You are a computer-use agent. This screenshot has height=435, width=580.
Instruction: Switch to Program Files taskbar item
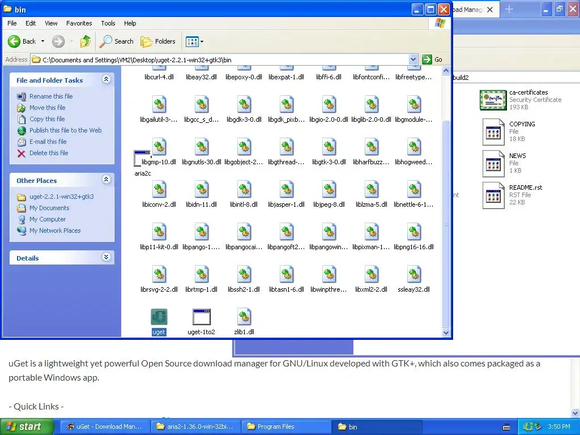(x=286, y=427)
